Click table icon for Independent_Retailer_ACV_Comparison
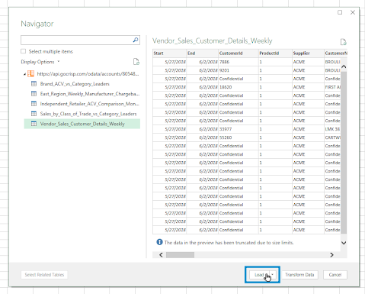365x294 pixels. pyautogui.click(x=34, y=104)
